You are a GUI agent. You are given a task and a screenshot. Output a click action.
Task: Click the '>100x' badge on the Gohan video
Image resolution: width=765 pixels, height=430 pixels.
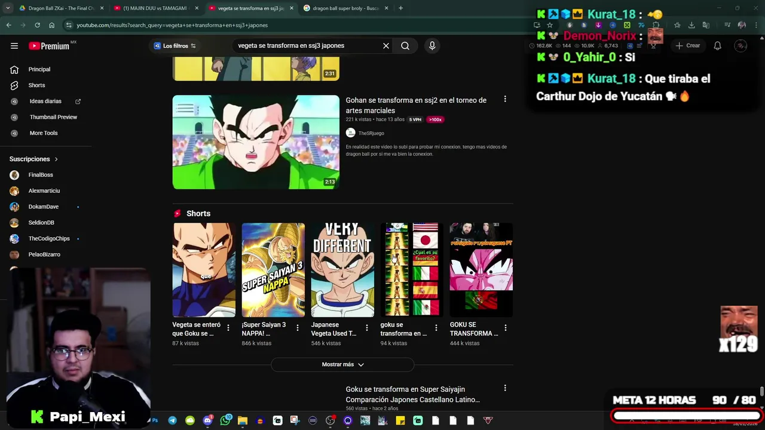(435, 119)
